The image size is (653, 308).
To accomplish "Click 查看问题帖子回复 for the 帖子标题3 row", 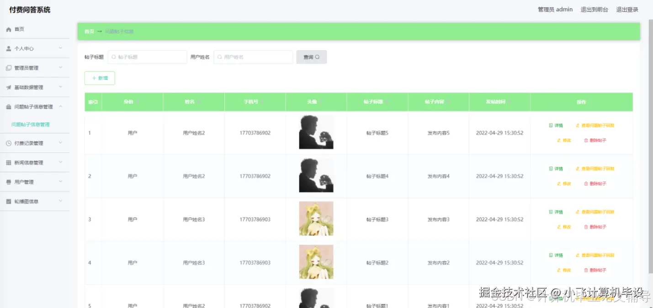I will (595, 212).
